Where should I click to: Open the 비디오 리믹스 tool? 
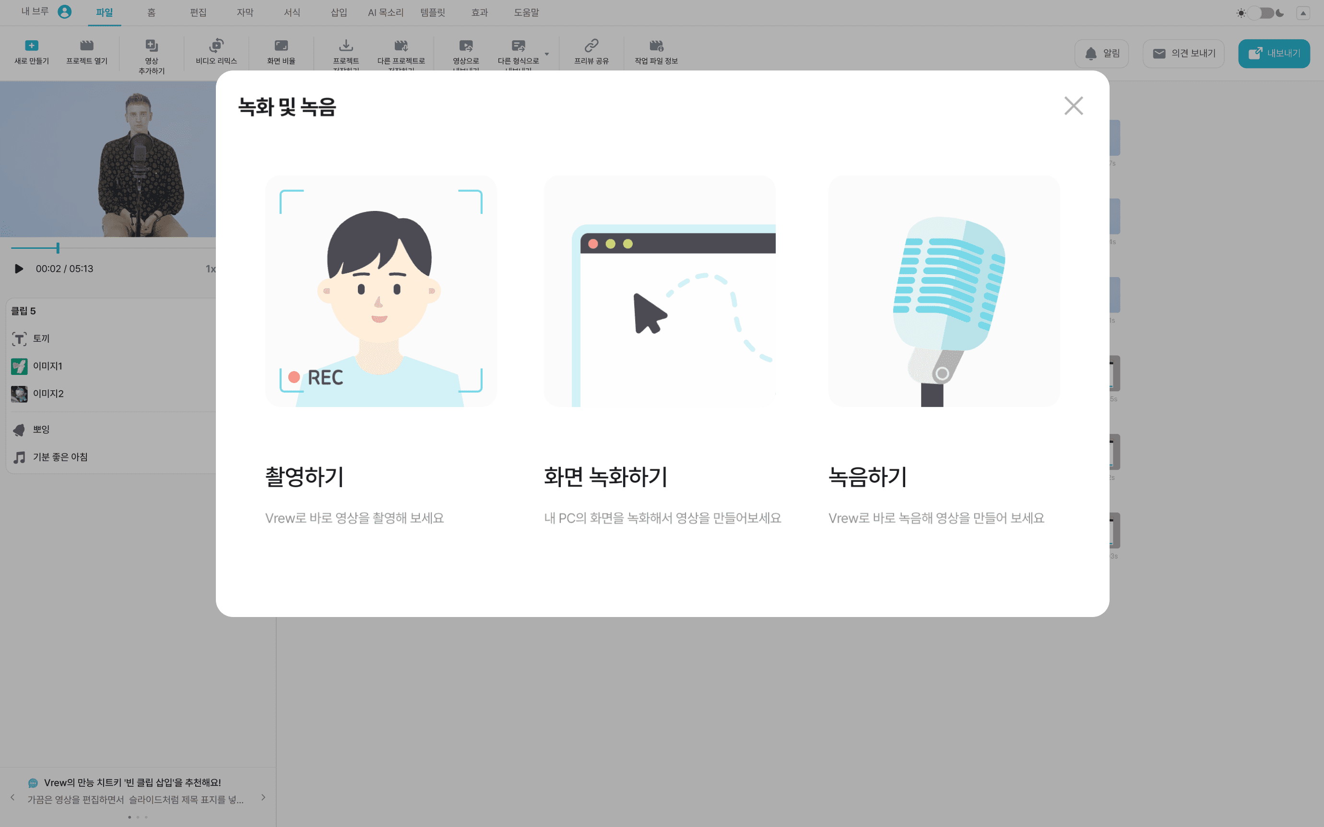216,46
